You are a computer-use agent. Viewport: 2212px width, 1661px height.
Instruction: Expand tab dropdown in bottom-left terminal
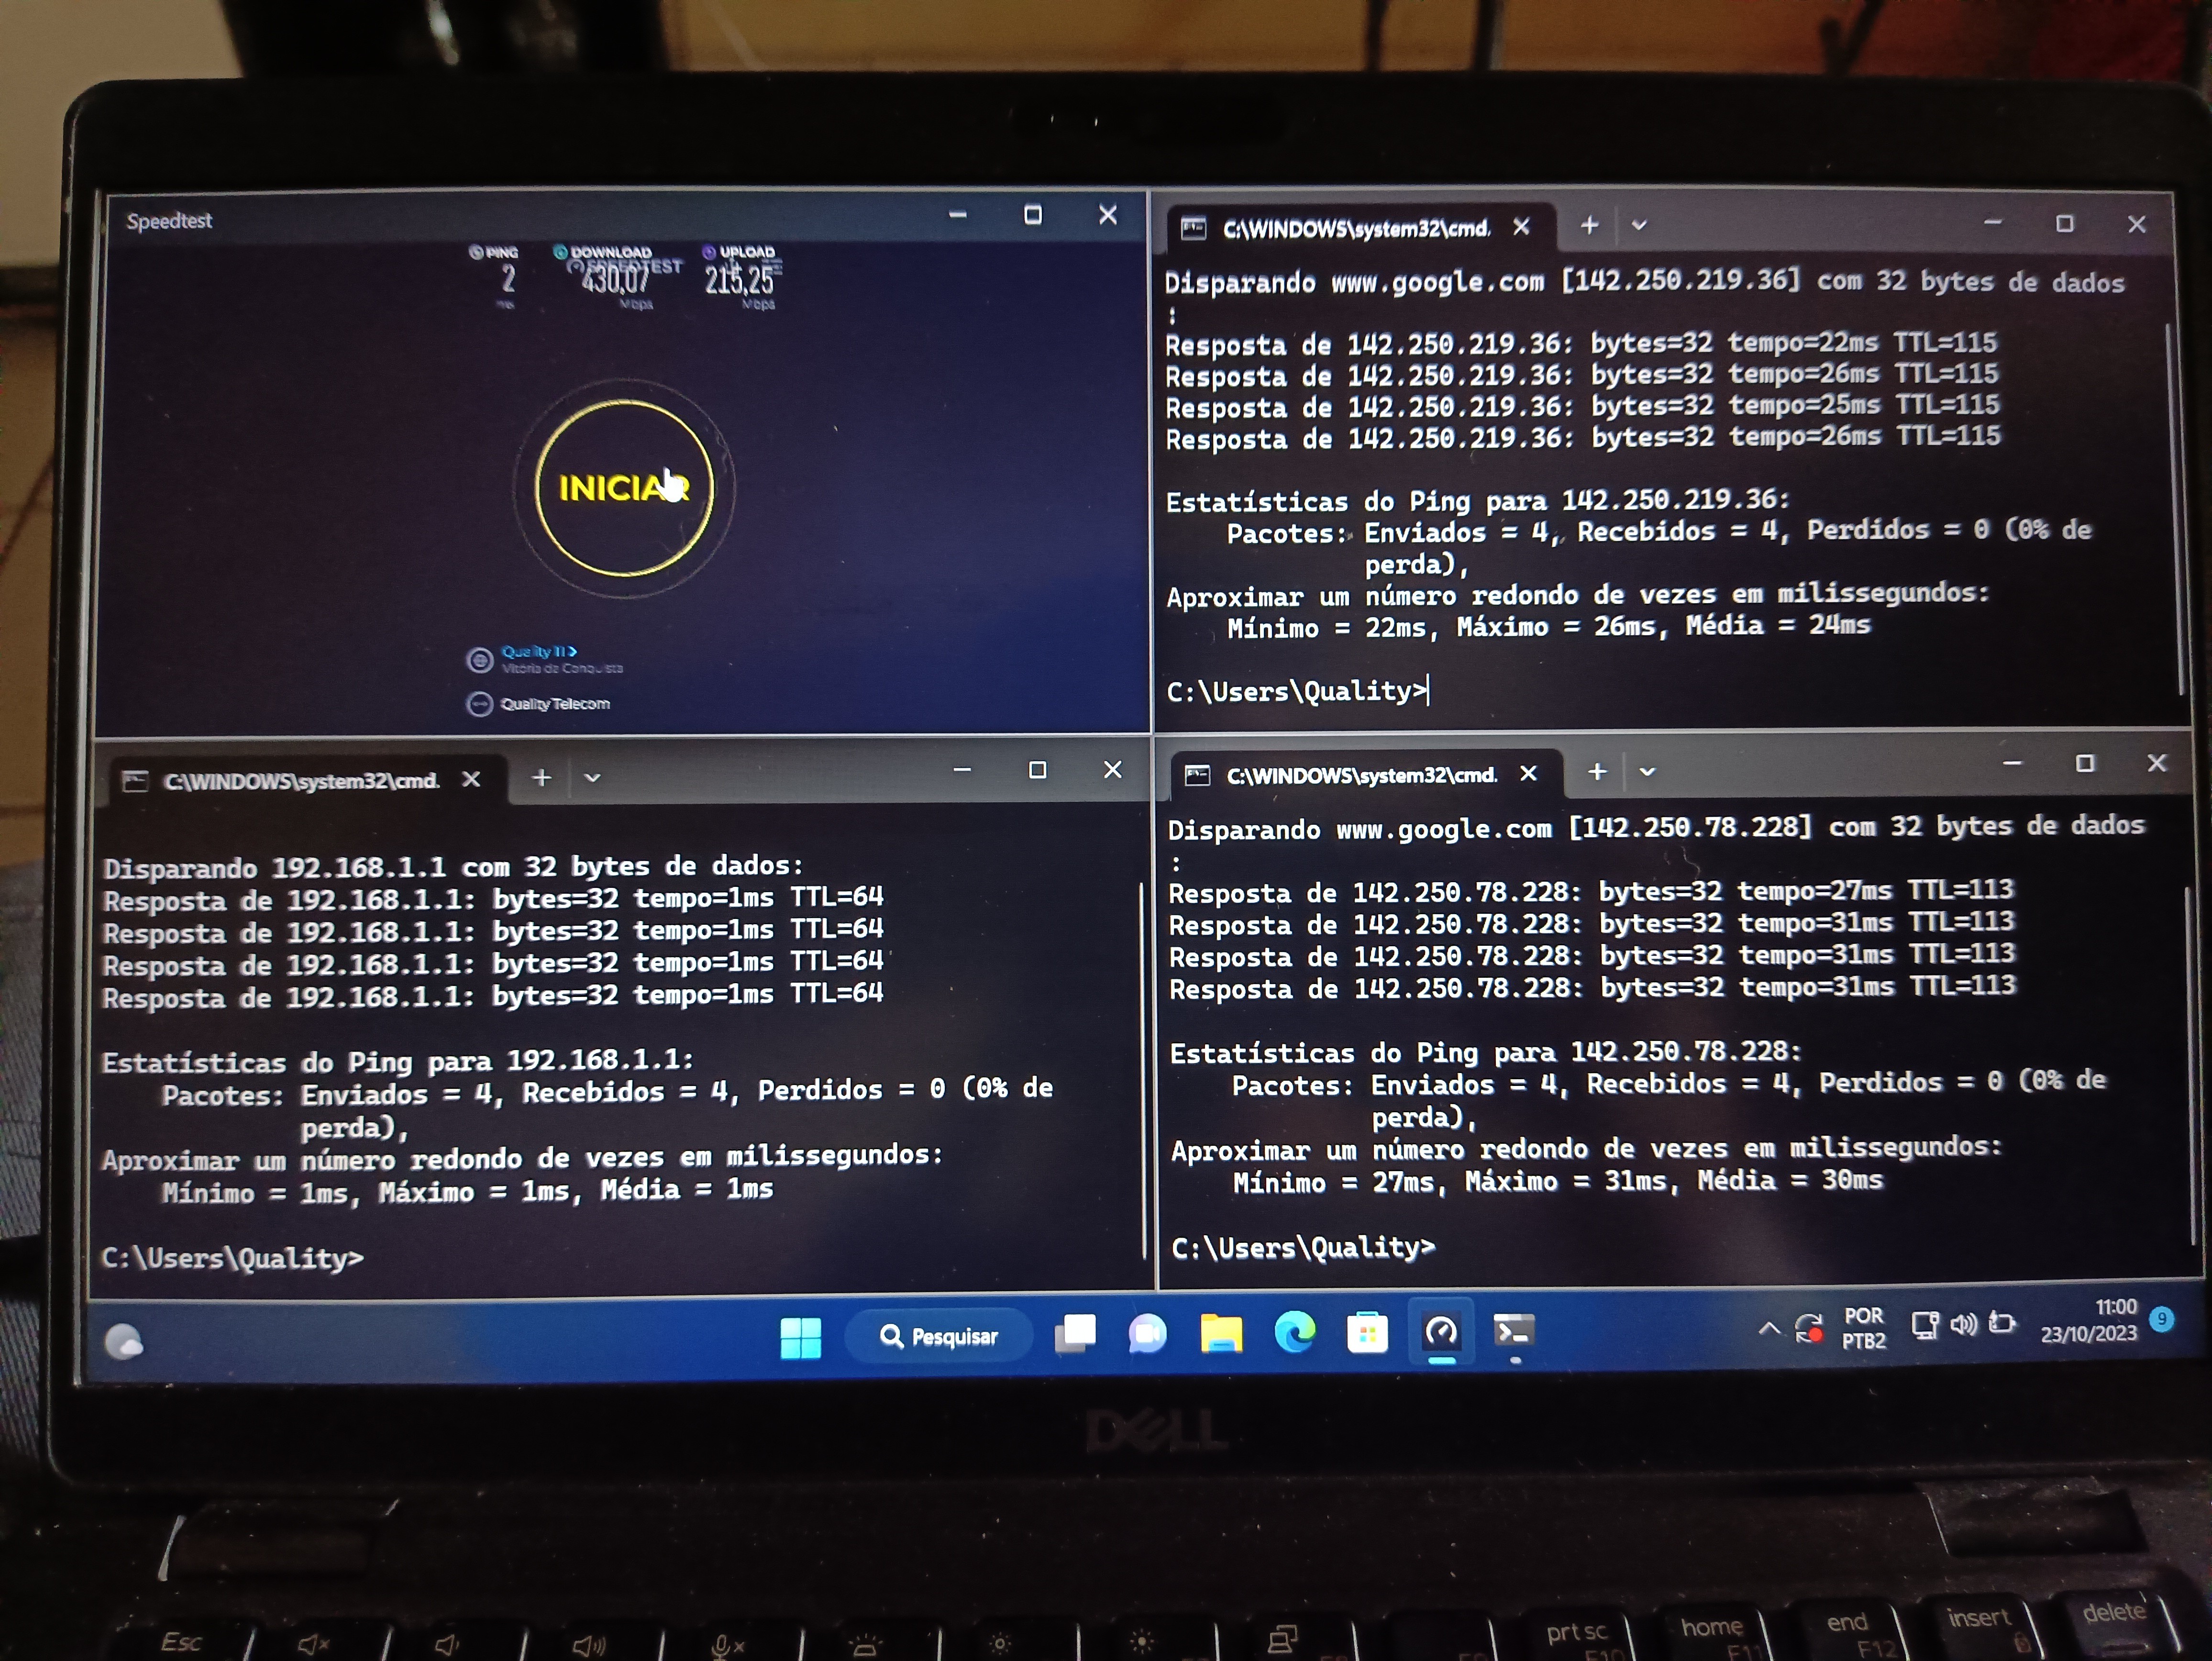(x=592, y=778)
